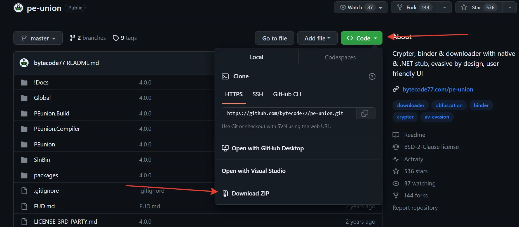519x227 pixels.
Task: Open the Readme link in About
Action: 415,135
